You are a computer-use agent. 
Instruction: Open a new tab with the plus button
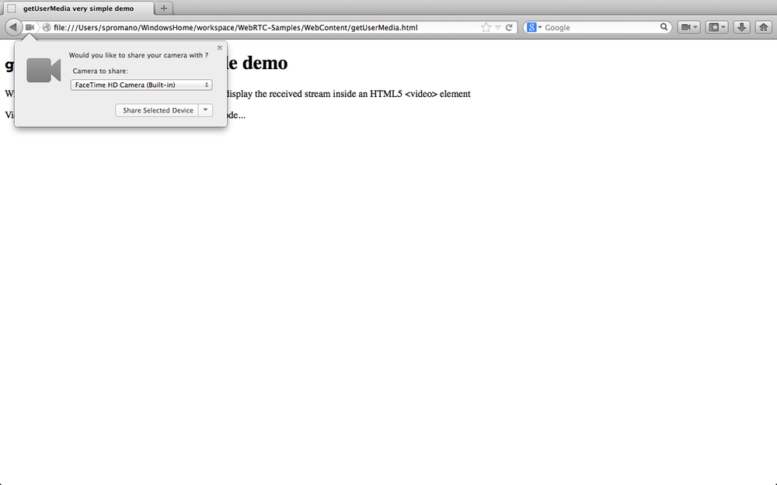(162, 9)
